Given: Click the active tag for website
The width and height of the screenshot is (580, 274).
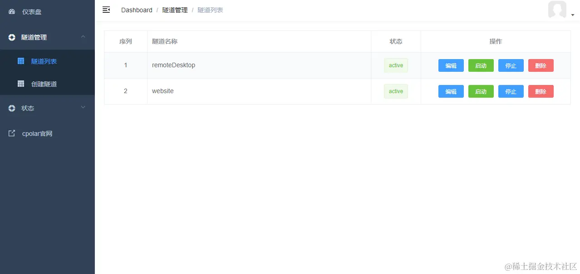Looking at the screenshot, I should [396, 91].
